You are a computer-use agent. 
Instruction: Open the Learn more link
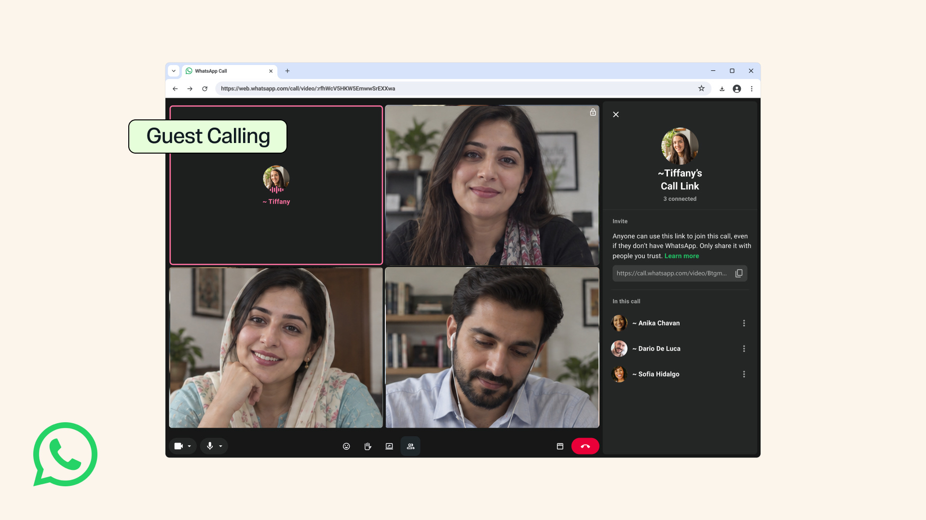pyautogui.click(x=681, y=256)
